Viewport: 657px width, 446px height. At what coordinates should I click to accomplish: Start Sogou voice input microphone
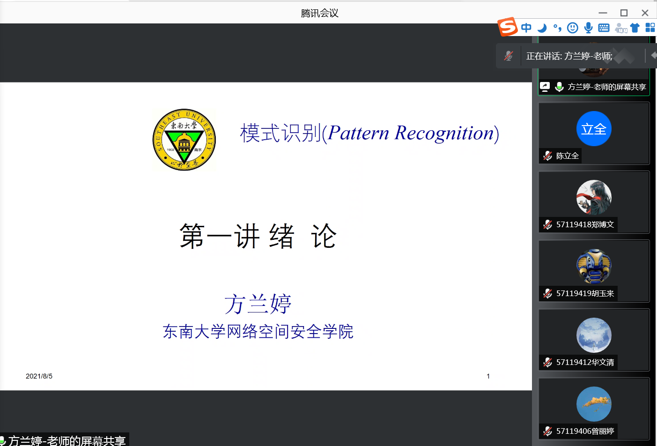click(x=588, y=28)
